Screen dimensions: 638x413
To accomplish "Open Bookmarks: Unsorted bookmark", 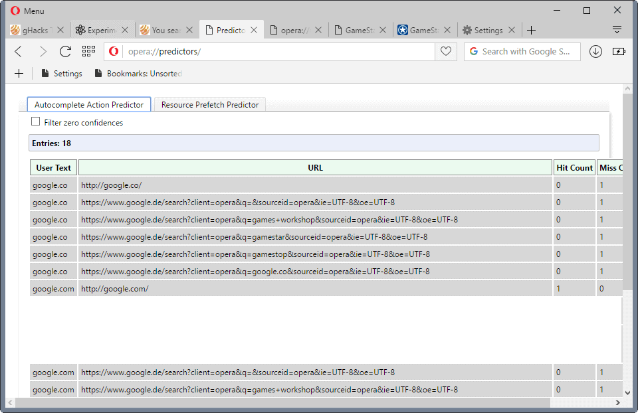I will 138,74.
